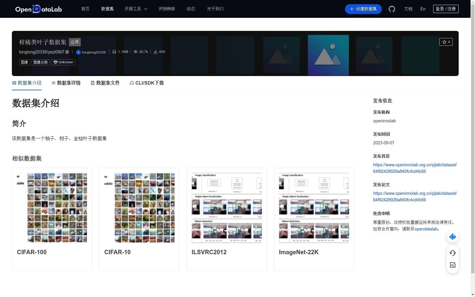Click the publish date 2023-09-07
Screen dimensions: 475x297
click(384, 143)
